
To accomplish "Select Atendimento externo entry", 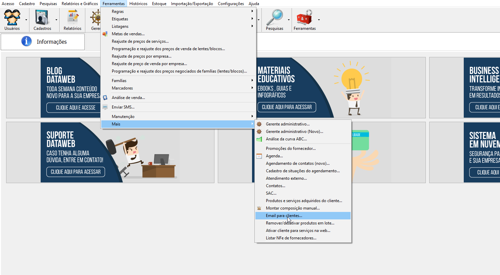I will tap(303, 178).
